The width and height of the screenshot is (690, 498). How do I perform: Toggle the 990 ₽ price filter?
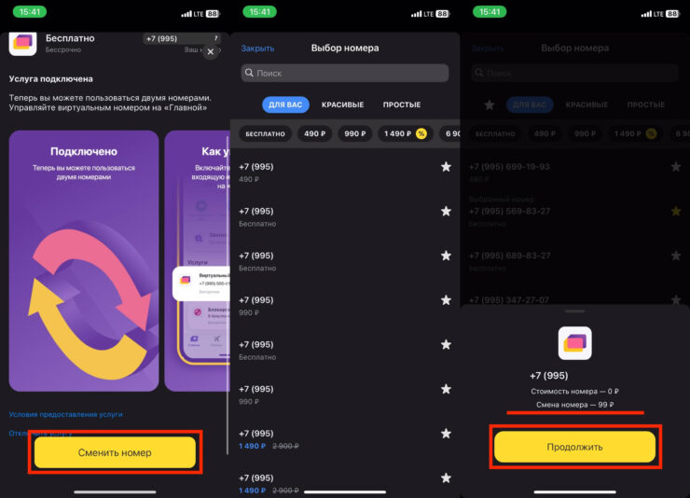pos(354,133)
